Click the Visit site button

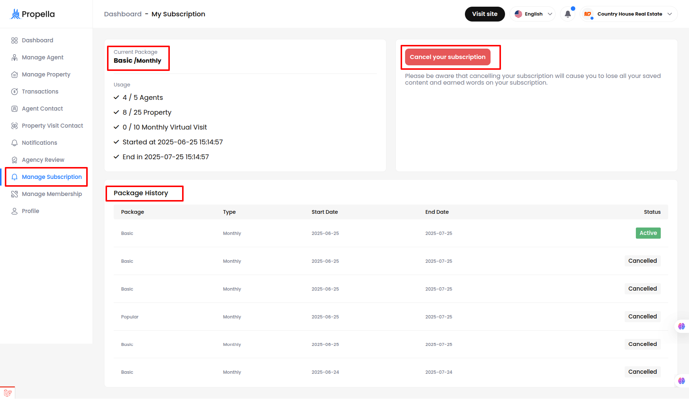485,14
